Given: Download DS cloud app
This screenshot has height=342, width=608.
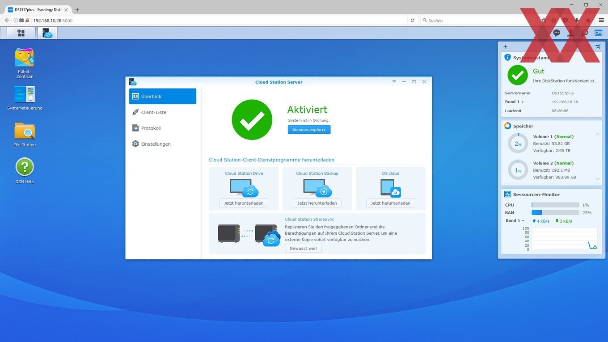Looking at the screenshot, I should pyautogui.click(x=390, y=203).
